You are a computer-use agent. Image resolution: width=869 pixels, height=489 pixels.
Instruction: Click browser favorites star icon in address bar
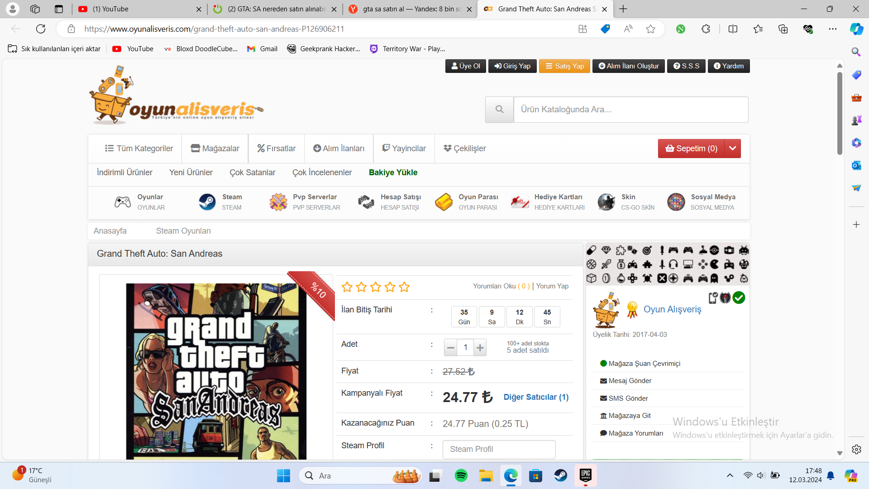pos(650,29)
